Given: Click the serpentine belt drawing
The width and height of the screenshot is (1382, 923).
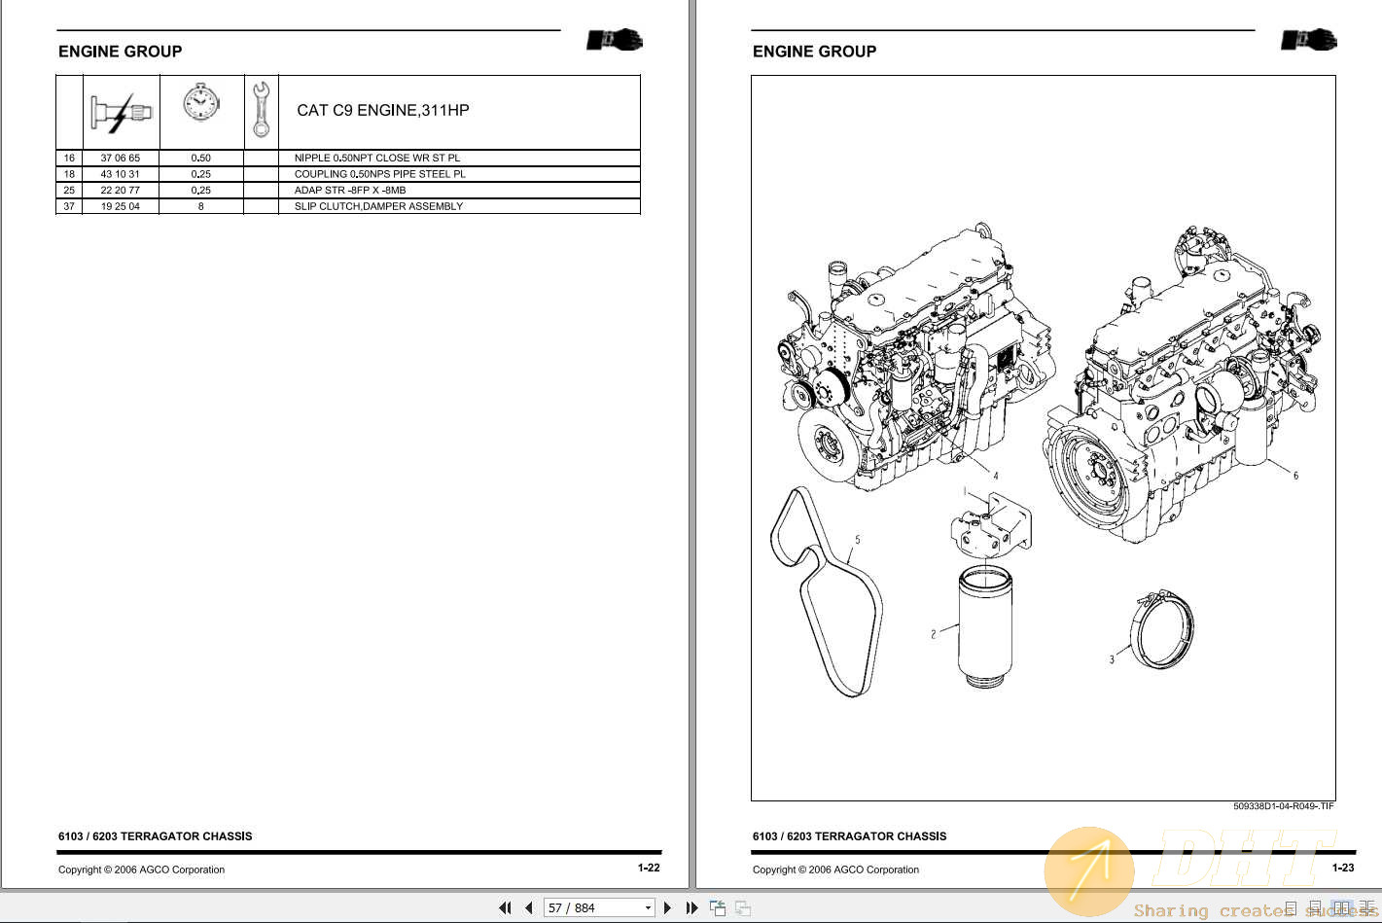Looking at the screenshot, I should click(827, 593).
